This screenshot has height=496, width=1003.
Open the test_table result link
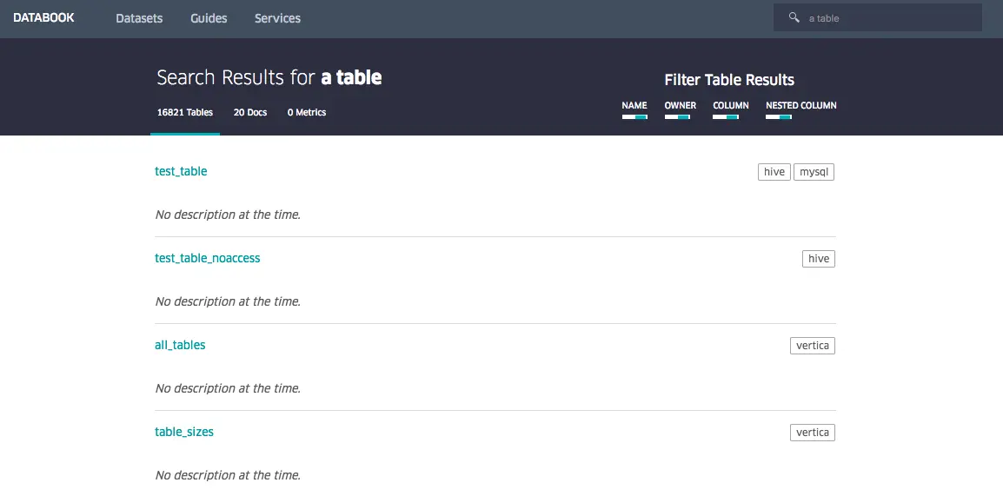[x=181, y=171]
